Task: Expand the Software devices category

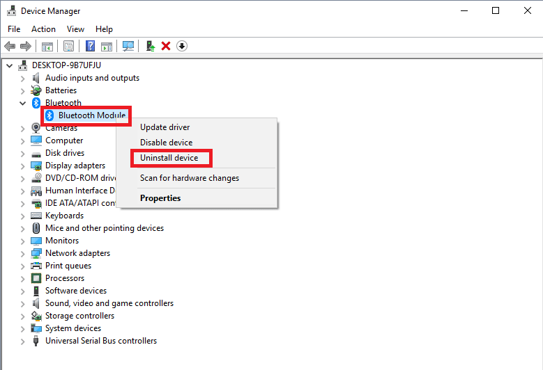Action: [x=22, y=291]
